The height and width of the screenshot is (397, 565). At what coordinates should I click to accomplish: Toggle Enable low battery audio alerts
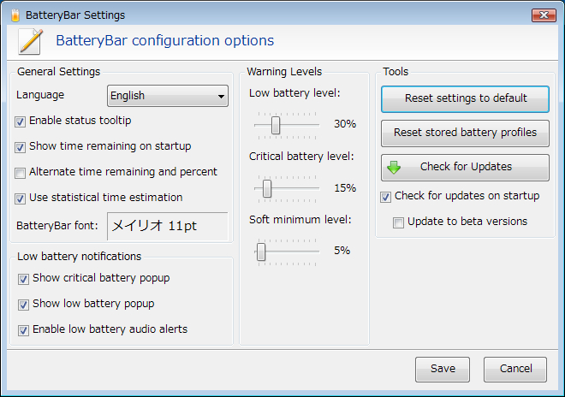coord(24,329)
